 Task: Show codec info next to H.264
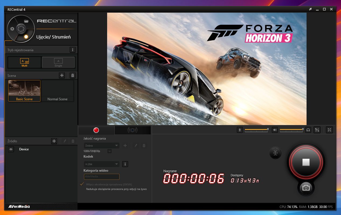coord(125,164)
